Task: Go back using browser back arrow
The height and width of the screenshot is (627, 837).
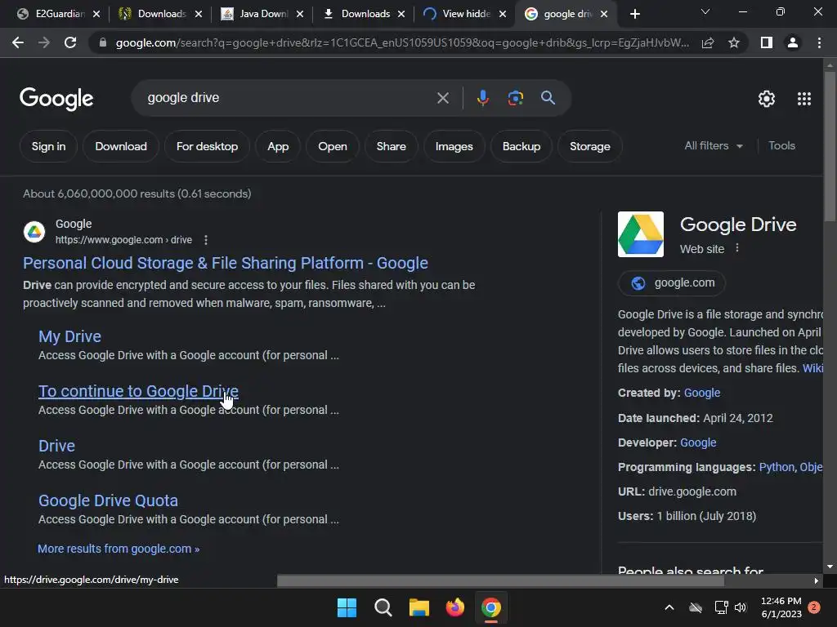Action: pyautogui.click(x=18, y=42)
